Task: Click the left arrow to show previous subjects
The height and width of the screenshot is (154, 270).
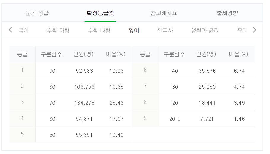Action: pyautogui.click(x=10, y=30)
